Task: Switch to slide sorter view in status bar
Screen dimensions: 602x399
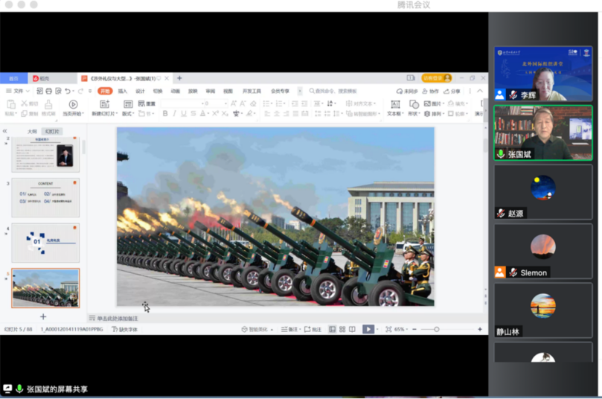Action: 342,329
